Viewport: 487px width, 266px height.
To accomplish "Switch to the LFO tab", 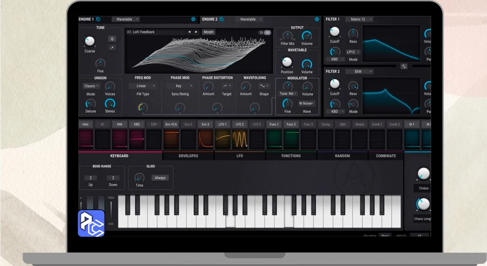I will (240, 156).
